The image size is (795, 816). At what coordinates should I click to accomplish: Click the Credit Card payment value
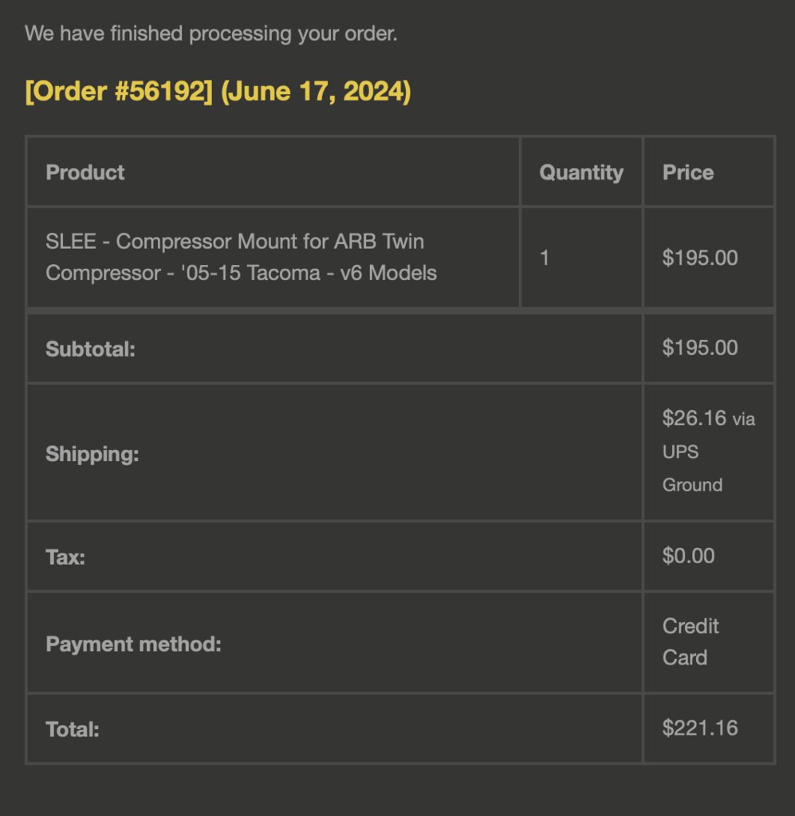[x=691, y=641]
